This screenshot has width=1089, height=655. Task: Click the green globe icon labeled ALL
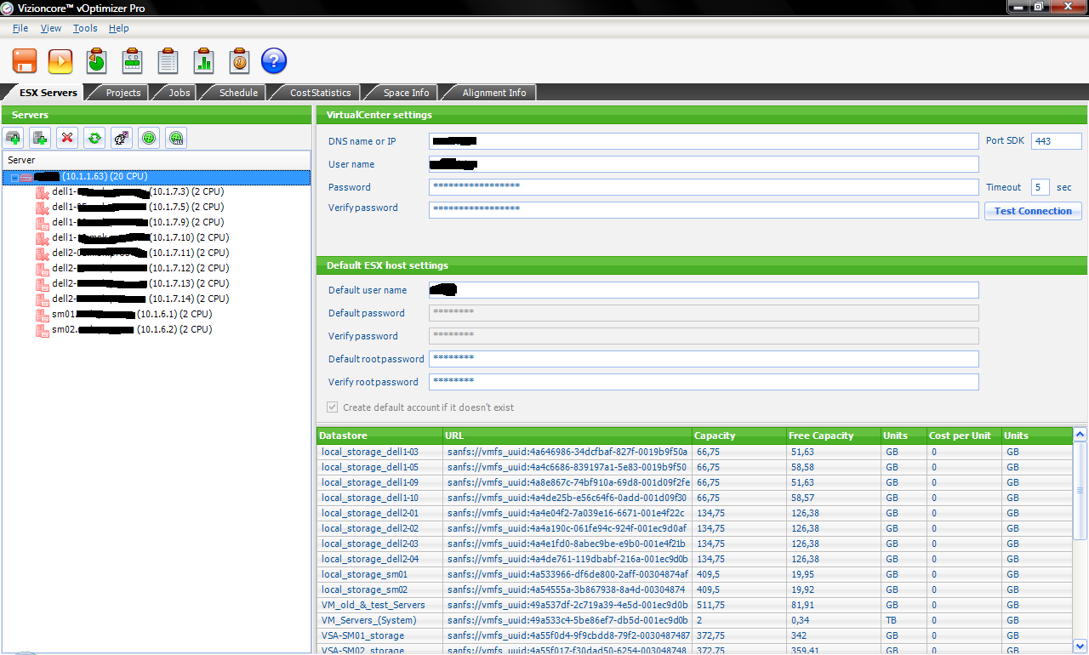pos(176,137)
